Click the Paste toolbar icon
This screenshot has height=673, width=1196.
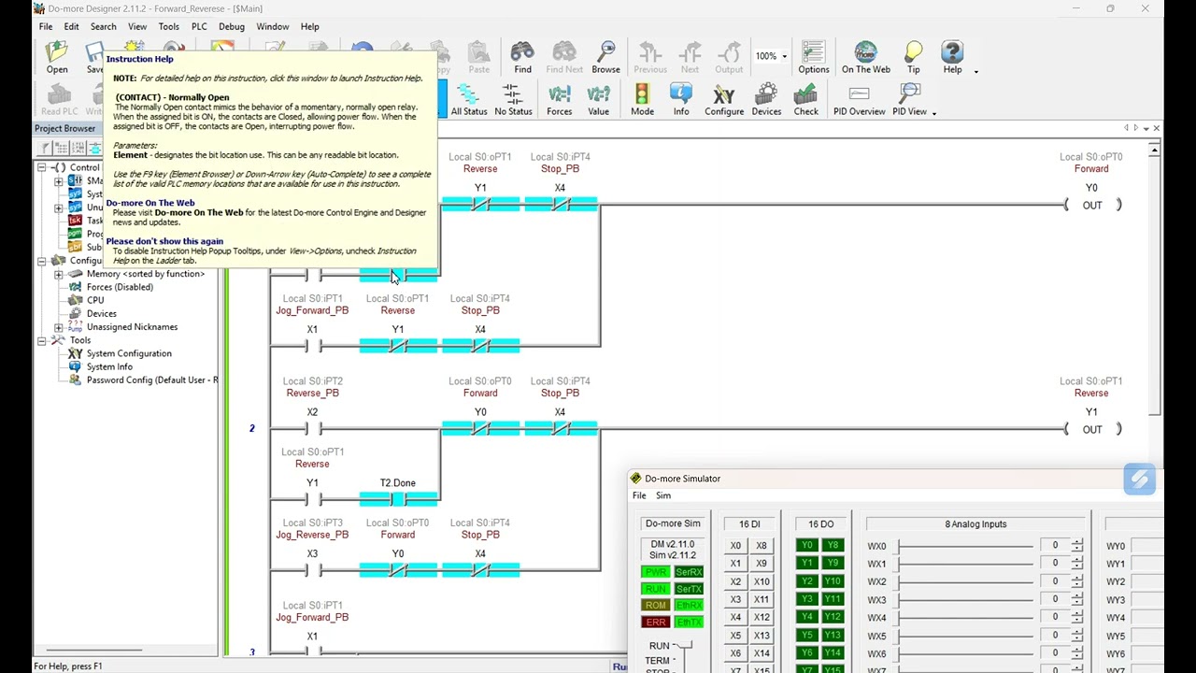coord(478,58)
